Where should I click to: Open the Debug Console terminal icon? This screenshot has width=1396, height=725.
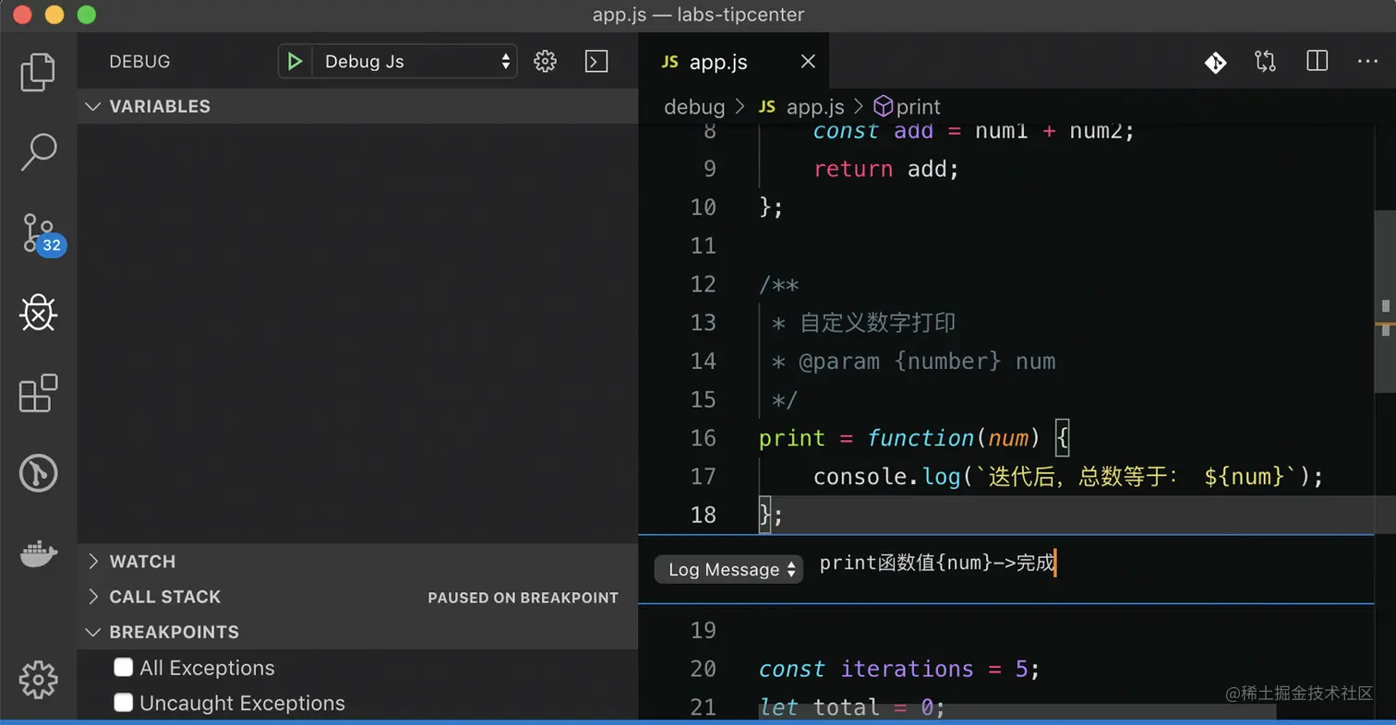click(597, 62)
